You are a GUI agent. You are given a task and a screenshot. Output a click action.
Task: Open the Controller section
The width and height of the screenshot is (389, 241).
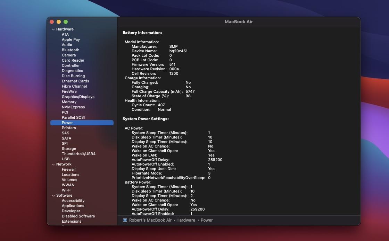tap(71, 65)
